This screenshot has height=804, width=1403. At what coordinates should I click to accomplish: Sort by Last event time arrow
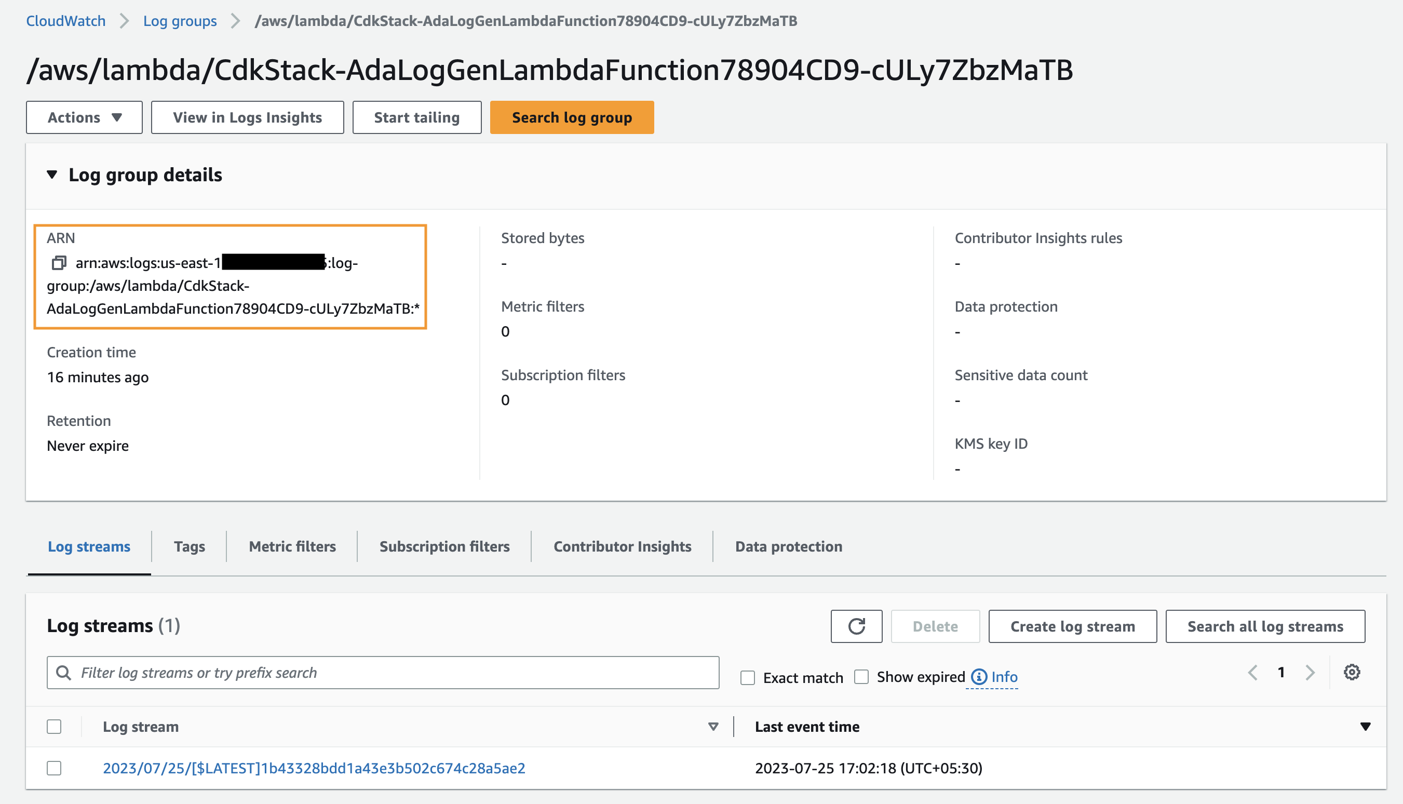point(1365,727)
